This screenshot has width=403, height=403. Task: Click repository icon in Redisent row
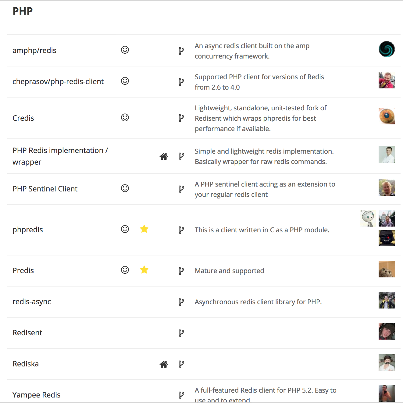click(x=181, y=333)
